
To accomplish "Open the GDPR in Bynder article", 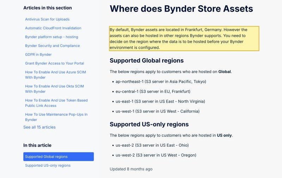I will point(38,55).
